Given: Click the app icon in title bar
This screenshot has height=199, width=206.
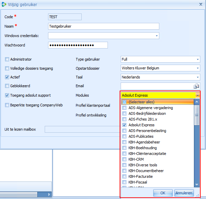Looking at the screenshot, I should click(4, 4).
